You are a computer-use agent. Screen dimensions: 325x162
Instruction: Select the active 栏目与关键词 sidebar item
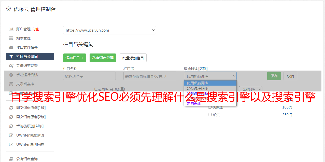pyautogui.click(x=30, y=57)
